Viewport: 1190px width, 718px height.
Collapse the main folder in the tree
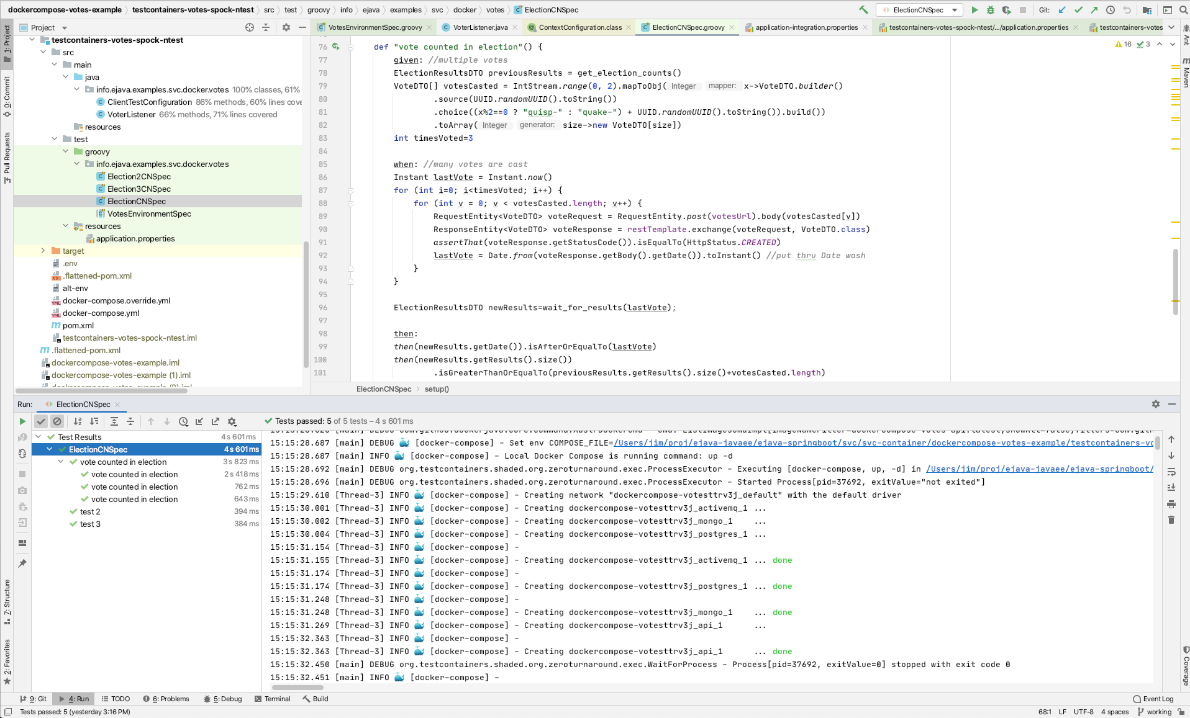coord(54,65)
